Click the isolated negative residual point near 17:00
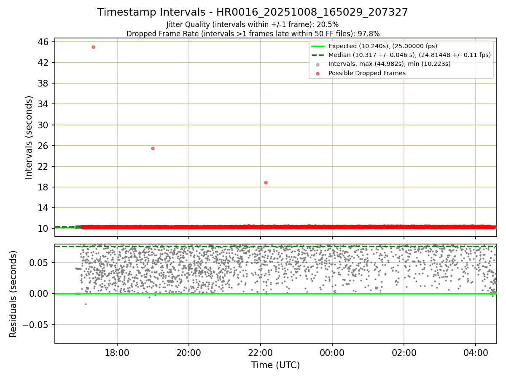The height and width of the screenshot is (380, 506). tap(86, 304)
